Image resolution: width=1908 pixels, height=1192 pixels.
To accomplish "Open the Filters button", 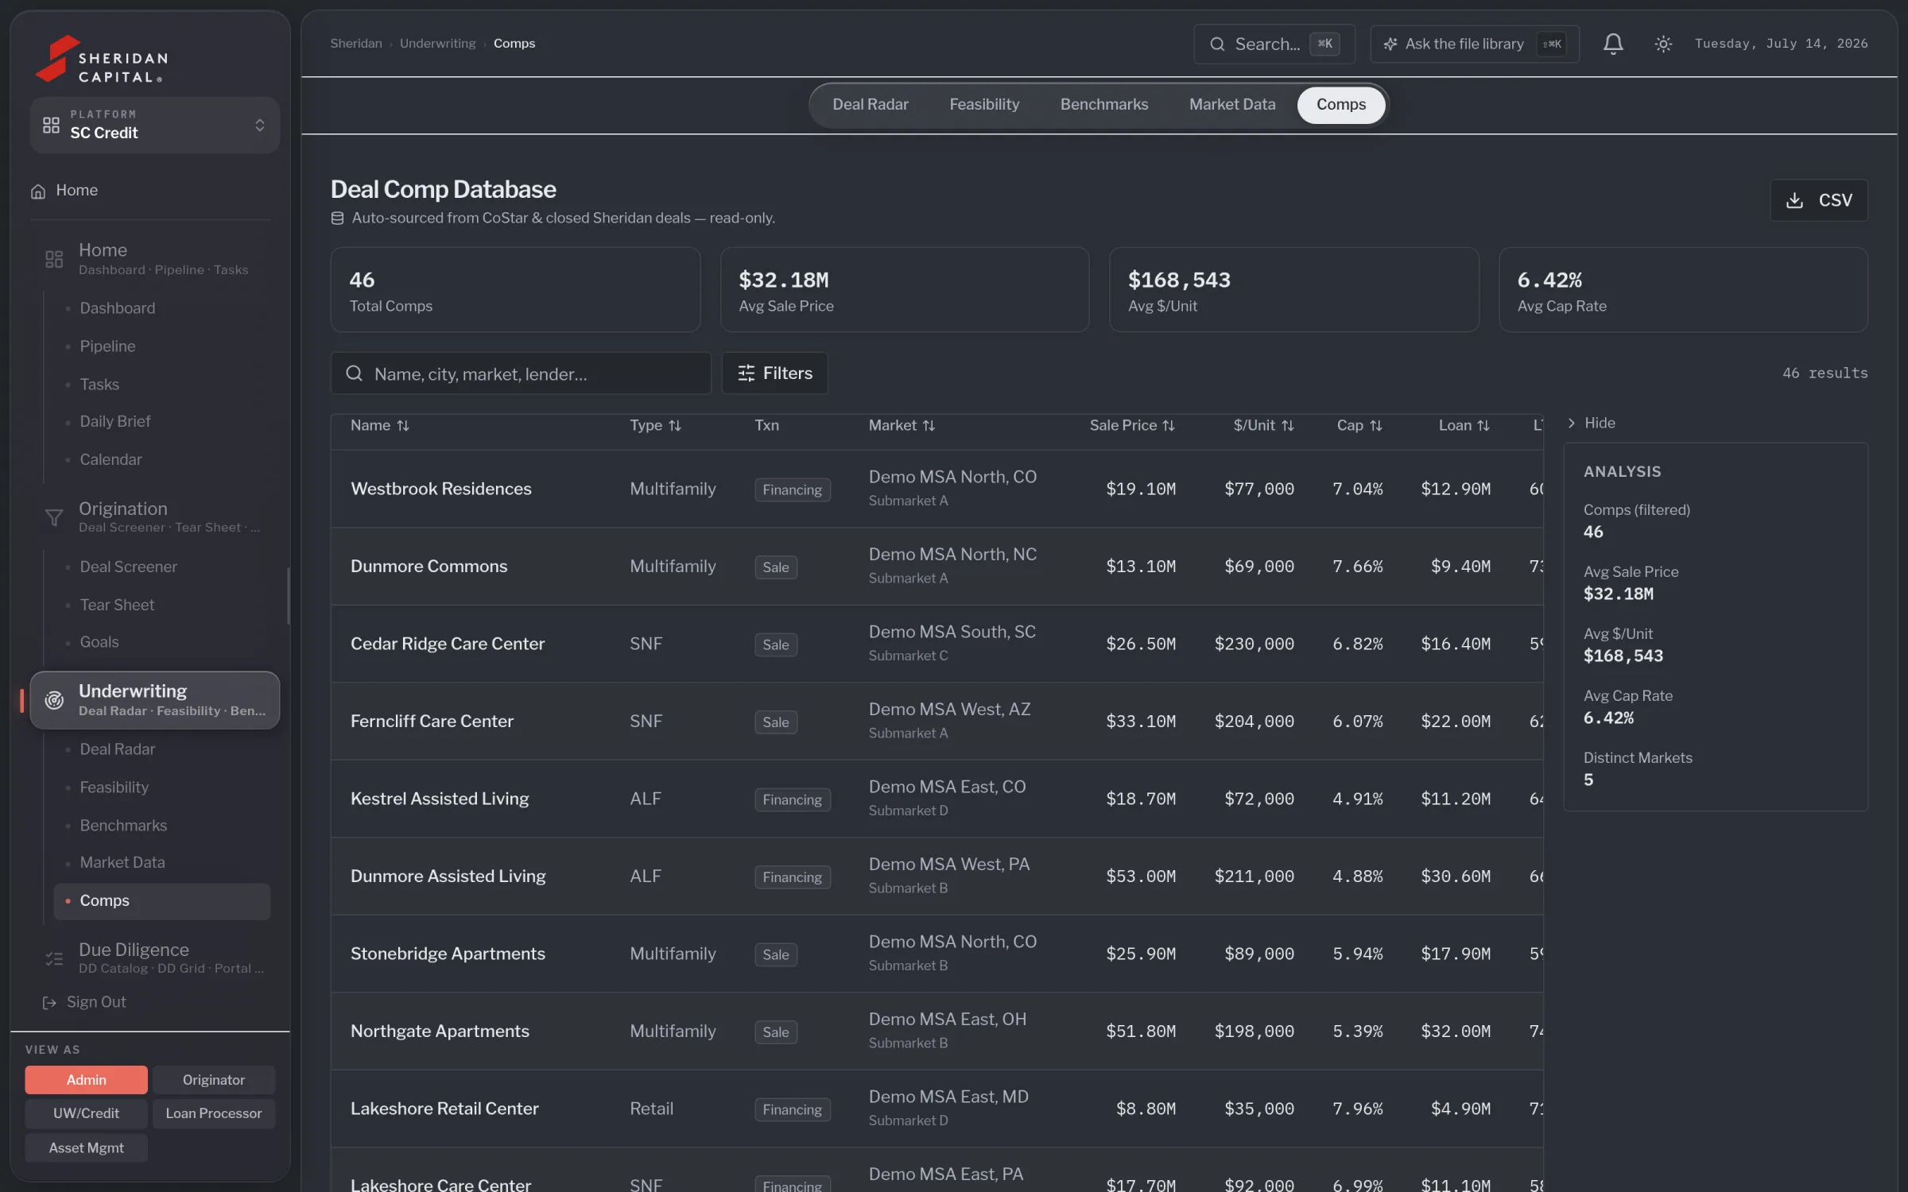I will (774, 373).
